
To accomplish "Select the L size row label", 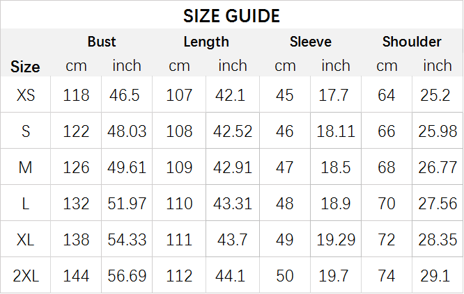I will pyautogui.click(x=26, y=204).
